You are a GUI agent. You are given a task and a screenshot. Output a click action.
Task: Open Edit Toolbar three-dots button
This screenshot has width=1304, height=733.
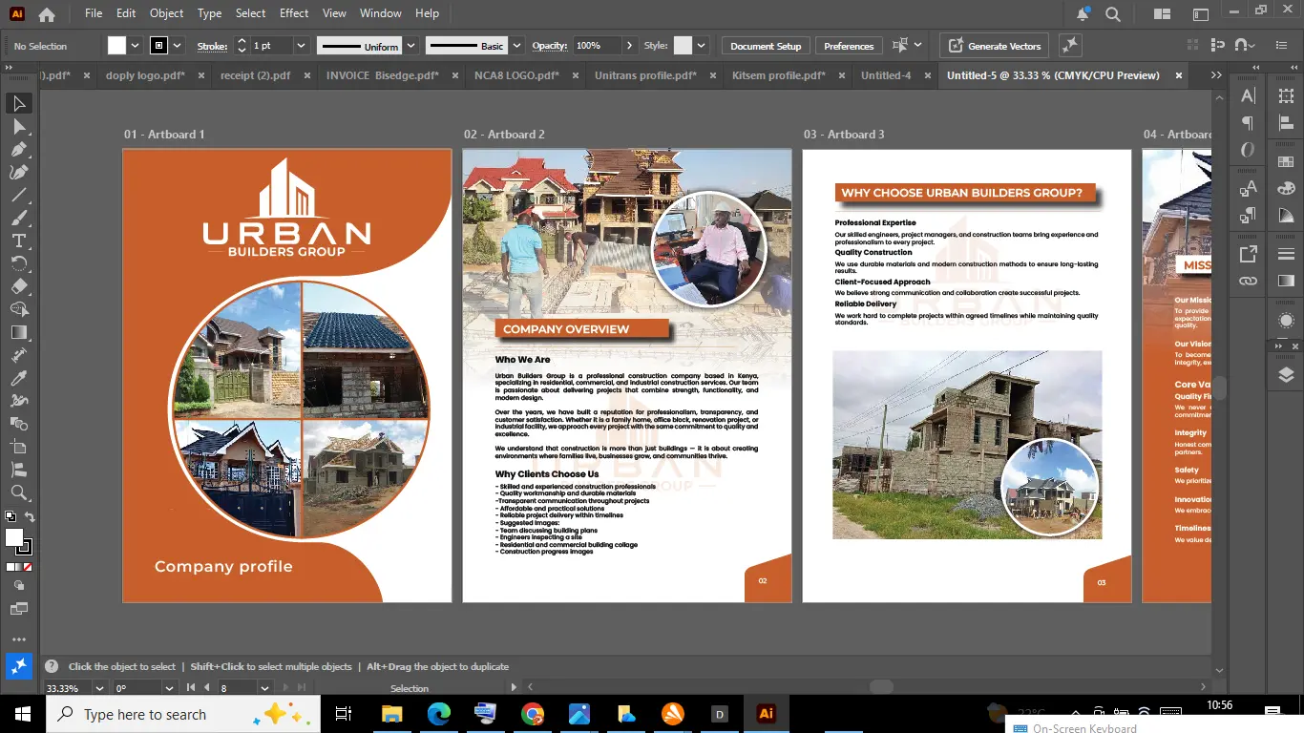[x=19, y=639]
